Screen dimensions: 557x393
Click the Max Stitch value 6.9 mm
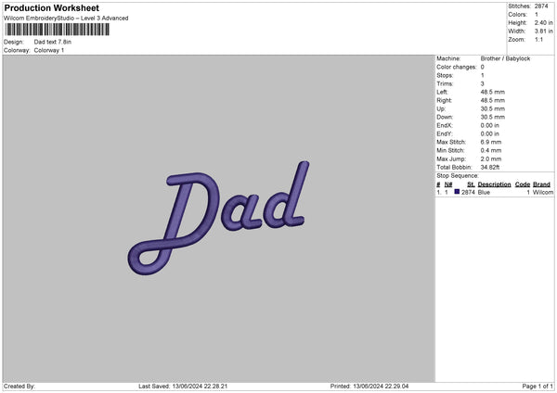click(x=491, y=142)
